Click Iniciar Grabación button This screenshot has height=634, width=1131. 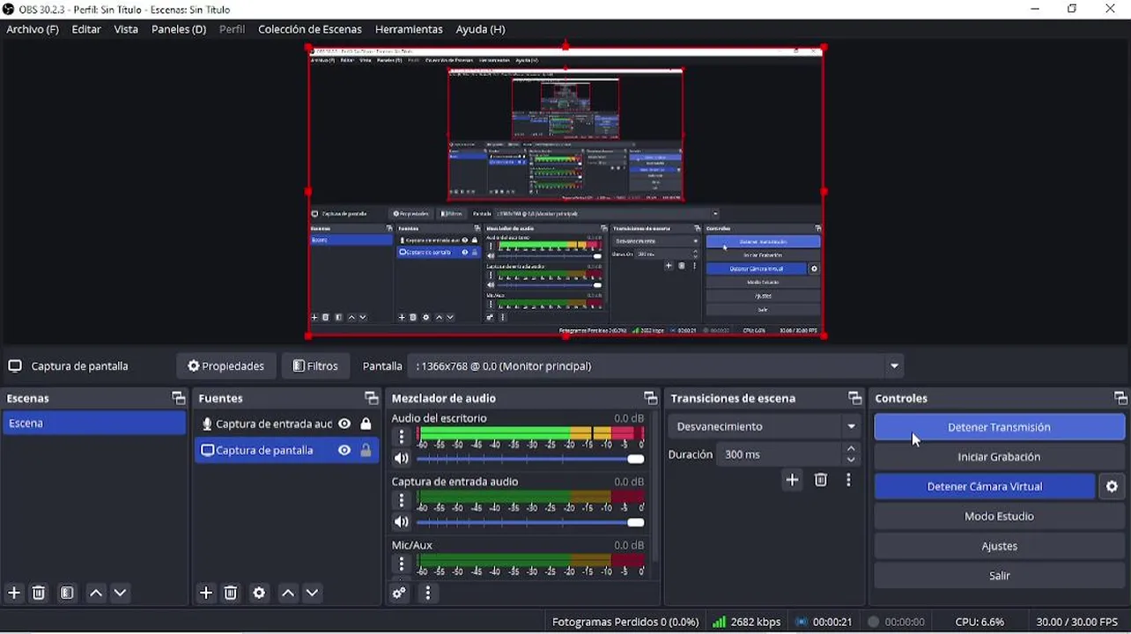(999, 457)
